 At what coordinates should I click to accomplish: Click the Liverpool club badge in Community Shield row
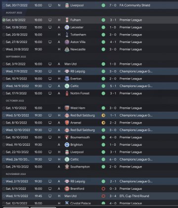point(67,5)
